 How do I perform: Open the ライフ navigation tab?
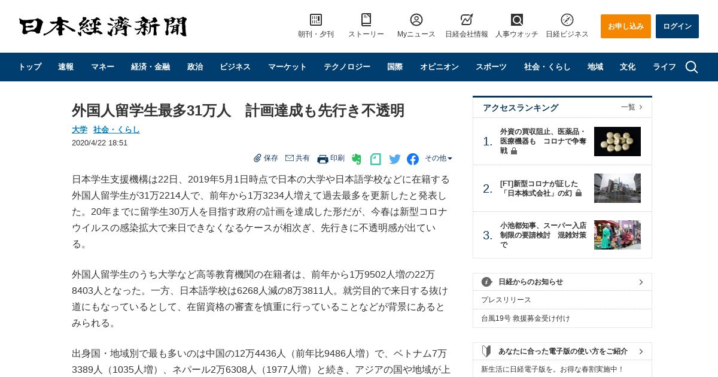pos(664,67)
